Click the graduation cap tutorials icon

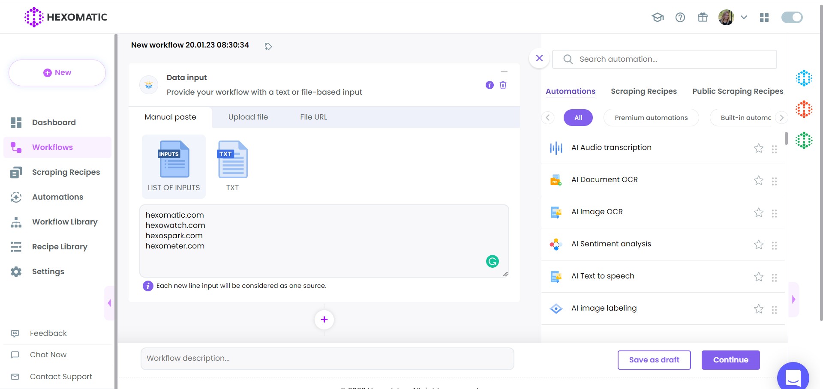tap(658, 18)
